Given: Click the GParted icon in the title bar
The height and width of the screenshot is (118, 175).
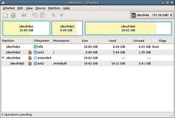Looking at the screenshot, I should [x=3, y=2].
